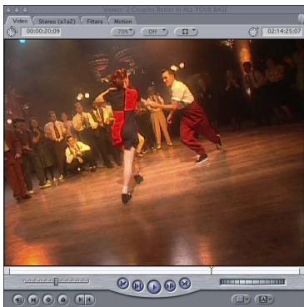Click the Mark Clip button
Screen dimensions: 304x307
pos(33,299)
